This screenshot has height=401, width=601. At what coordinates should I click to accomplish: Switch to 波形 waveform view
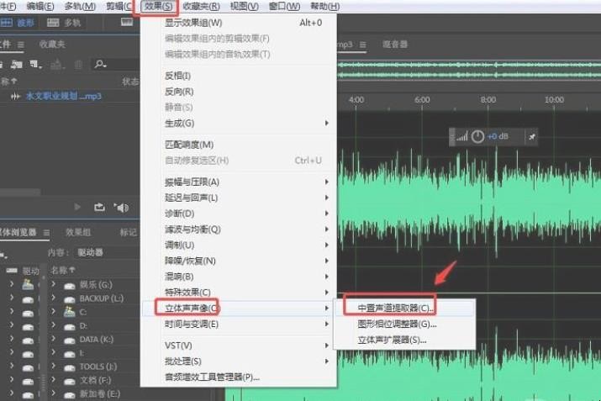tap(18, 23)
